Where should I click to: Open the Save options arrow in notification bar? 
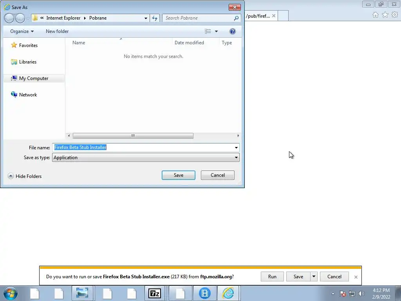pyautogui.click(x=314, y=277)
